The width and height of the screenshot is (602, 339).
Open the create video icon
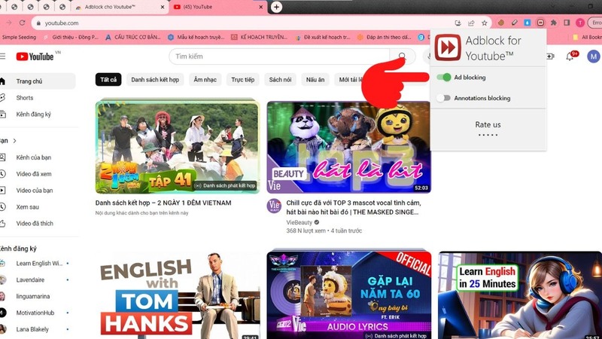[550, 56]
